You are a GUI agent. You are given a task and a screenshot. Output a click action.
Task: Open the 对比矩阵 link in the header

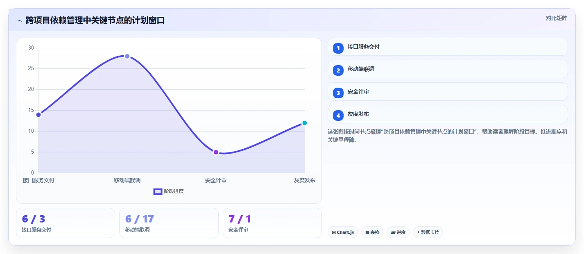[556, 18]
